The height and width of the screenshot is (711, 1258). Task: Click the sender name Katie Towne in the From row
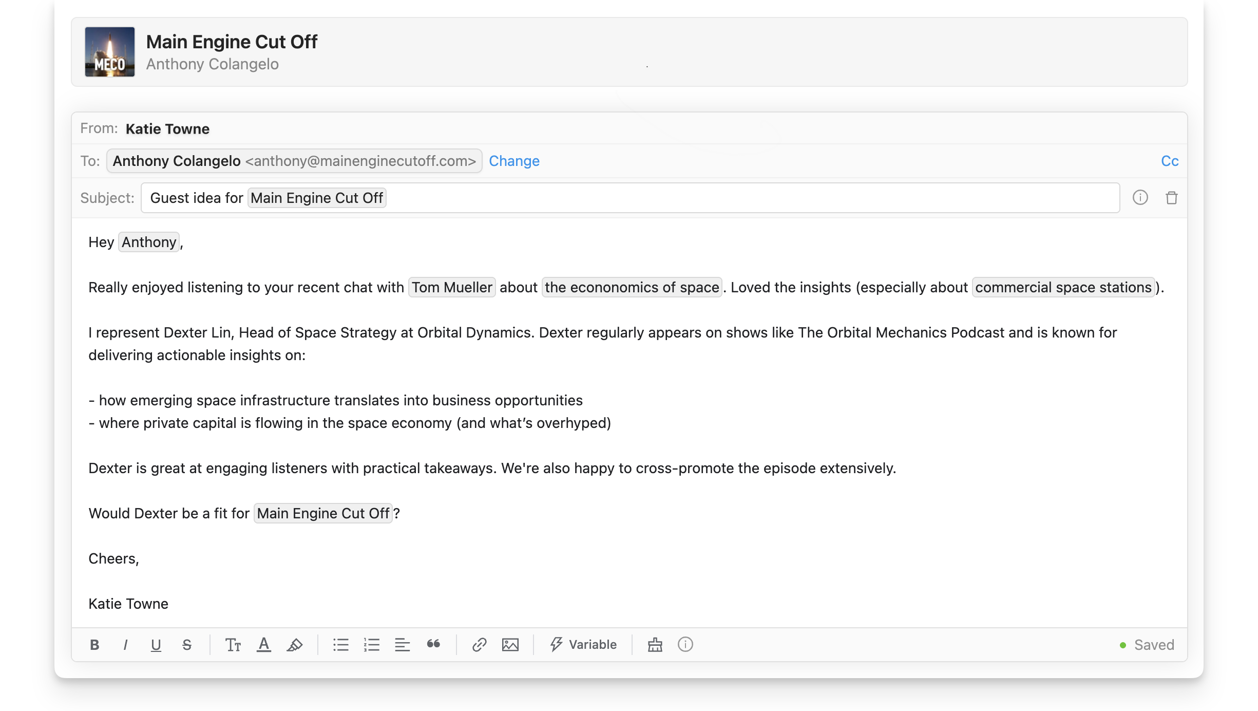click(167, 128)
